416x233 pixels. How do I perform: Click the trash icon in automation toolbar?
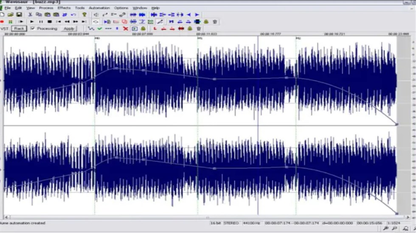point(199,29)
